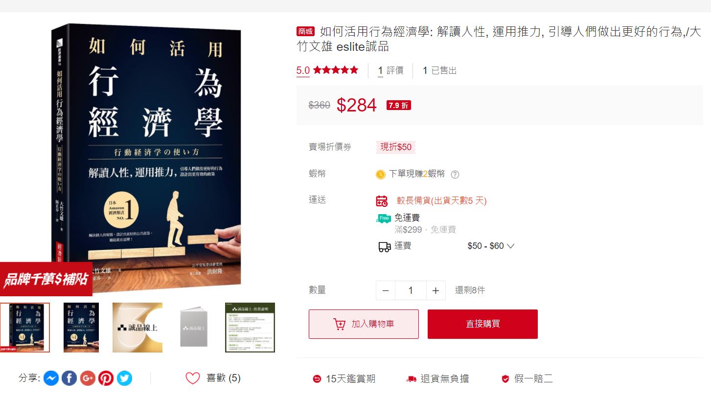Increase quantity with the plus button
The height and width of the screenshot is (397, 711).
click(x=436, y=290)
